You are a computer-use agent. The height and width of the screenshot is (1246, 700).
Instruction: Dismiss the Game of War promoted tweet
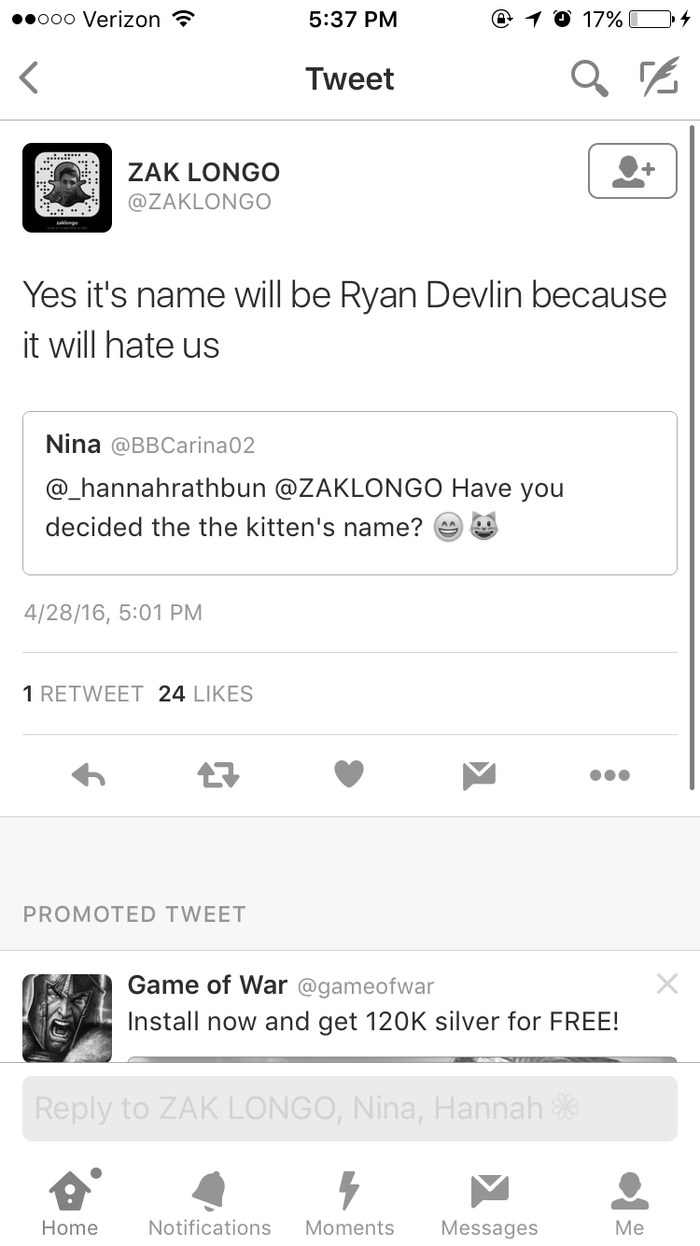(x=666, y=983)
